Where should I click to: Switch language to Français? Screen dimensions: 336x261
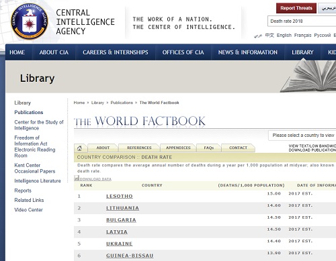pos(302,36)
